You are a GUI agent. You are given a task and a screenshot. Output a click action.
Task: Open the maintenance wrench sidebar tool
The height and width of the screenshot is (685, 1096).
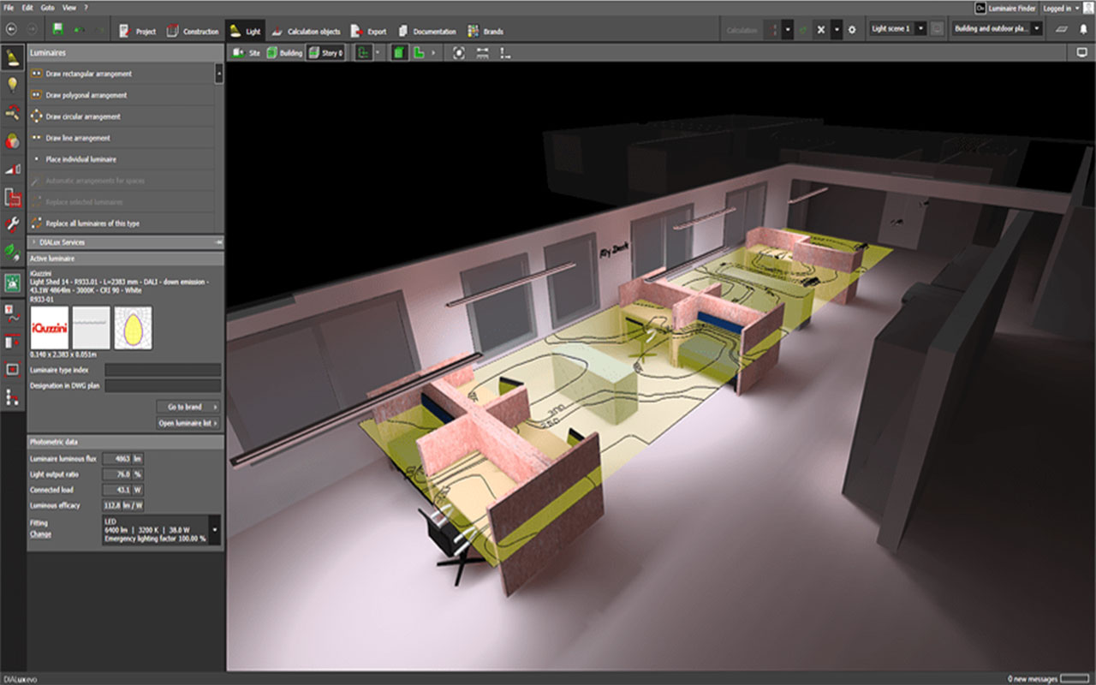click(x=13, y=224)
